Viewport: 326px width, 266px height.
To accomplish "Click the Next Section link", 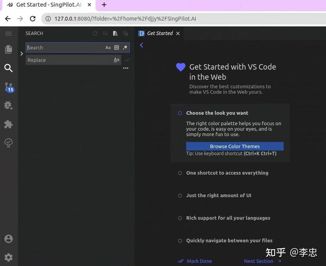I will tap(258, 261).
